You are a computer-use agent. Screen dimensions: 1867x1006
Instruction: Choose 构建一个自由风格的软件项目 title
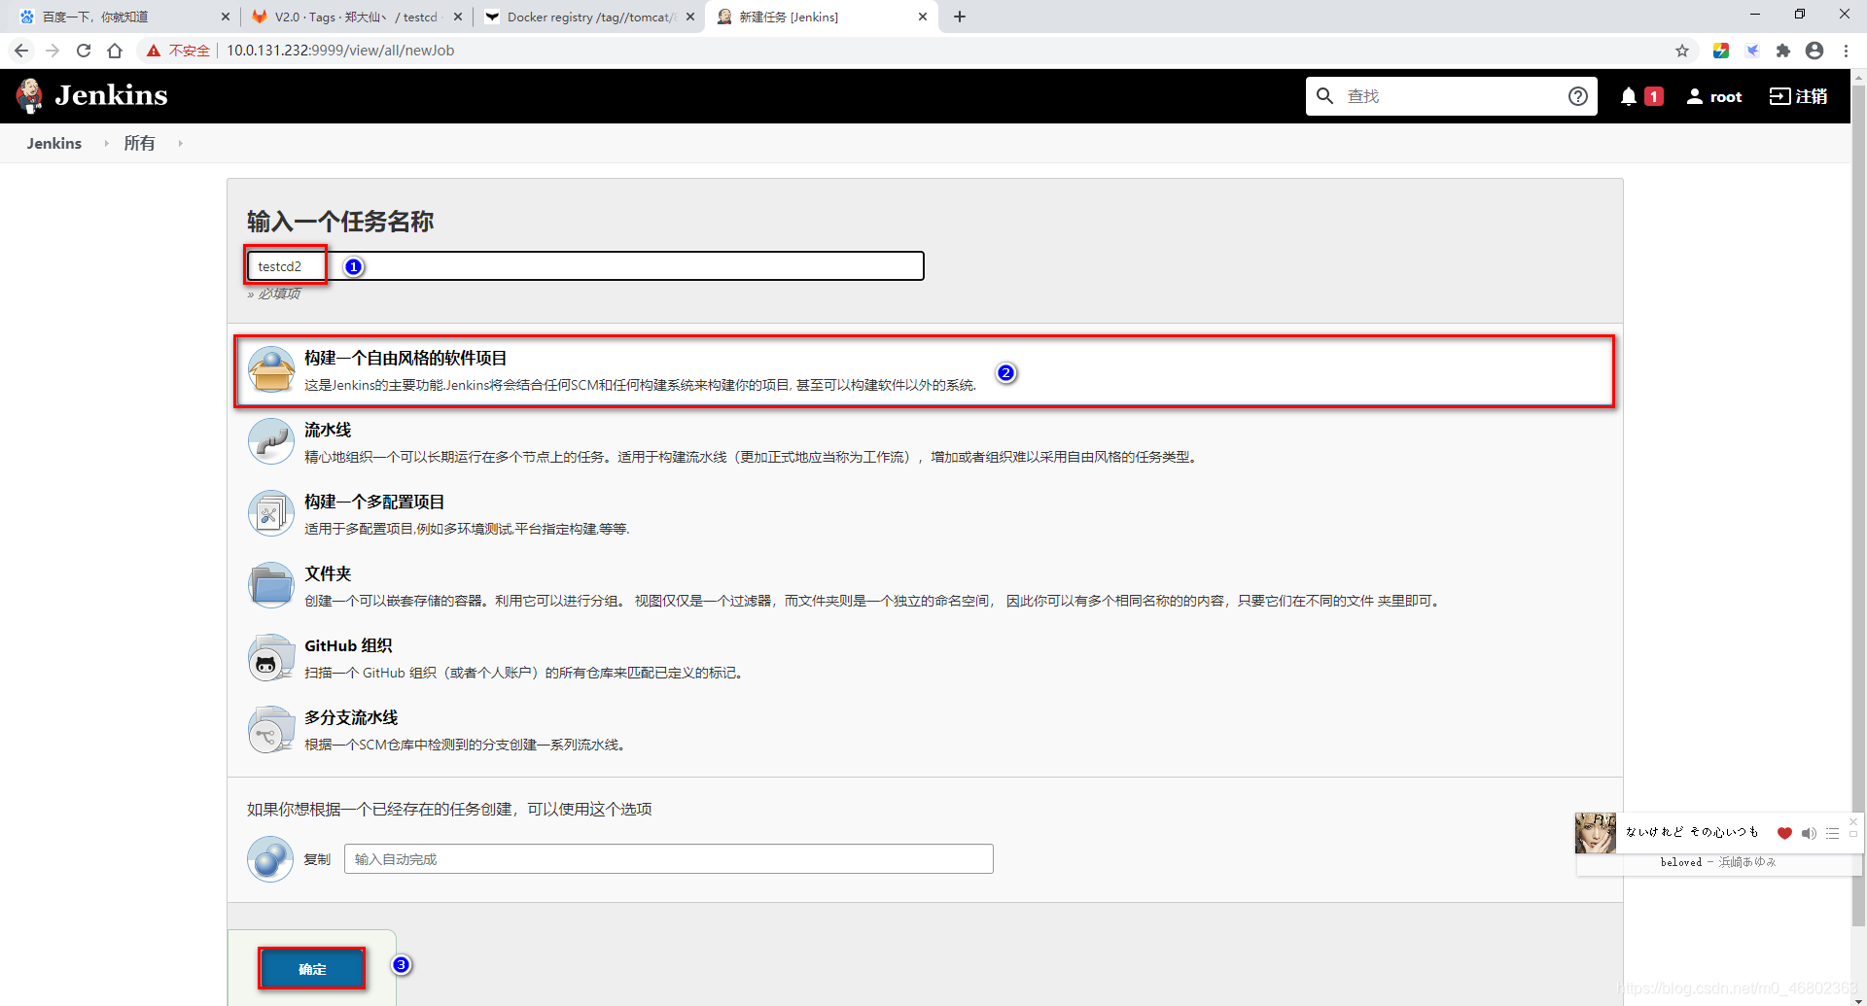405,358
